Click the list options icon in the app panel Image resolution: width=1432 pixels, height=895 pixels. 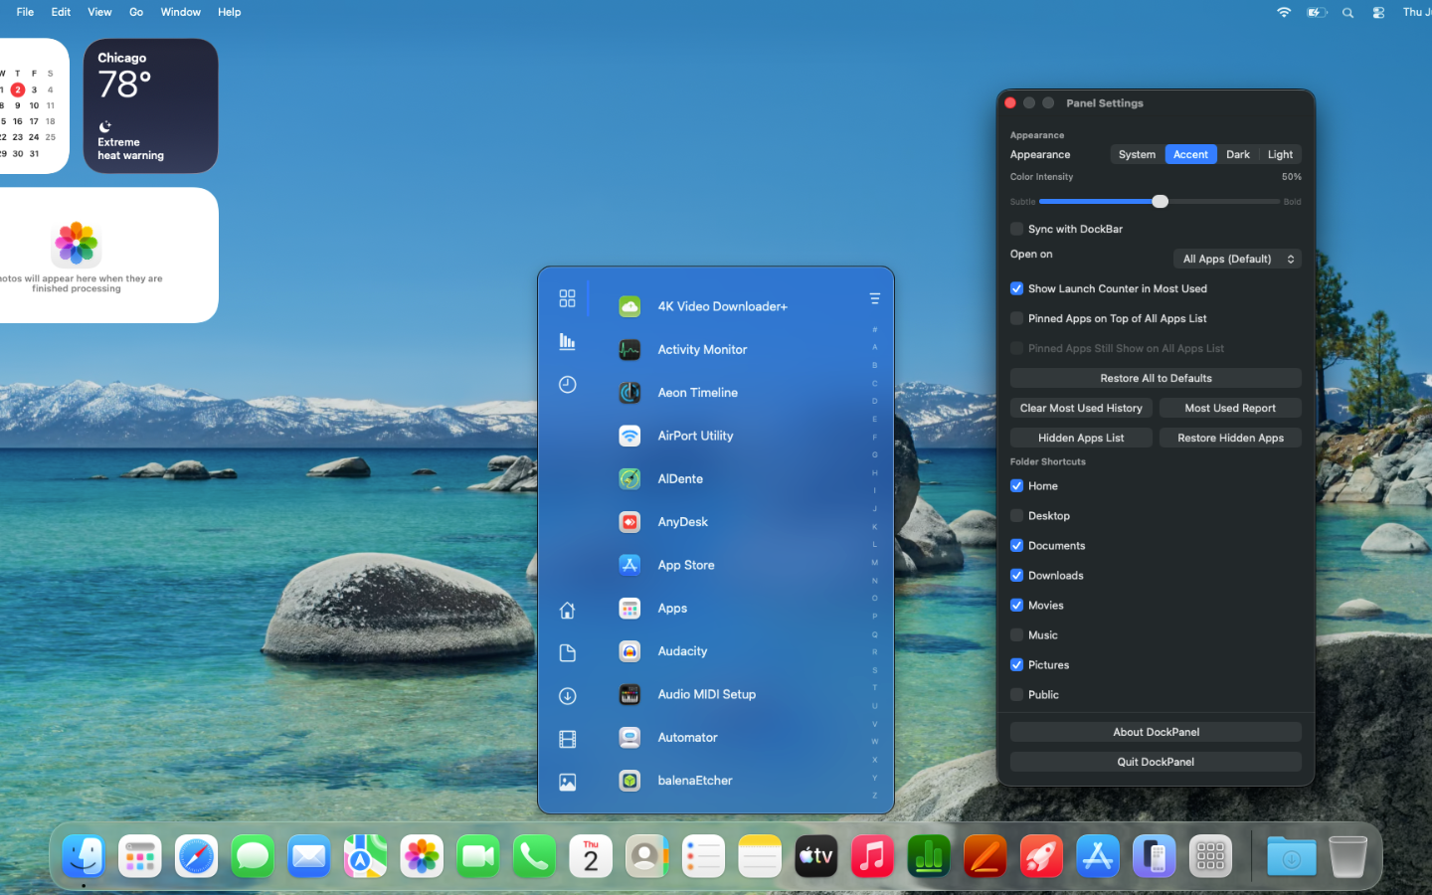875,298
